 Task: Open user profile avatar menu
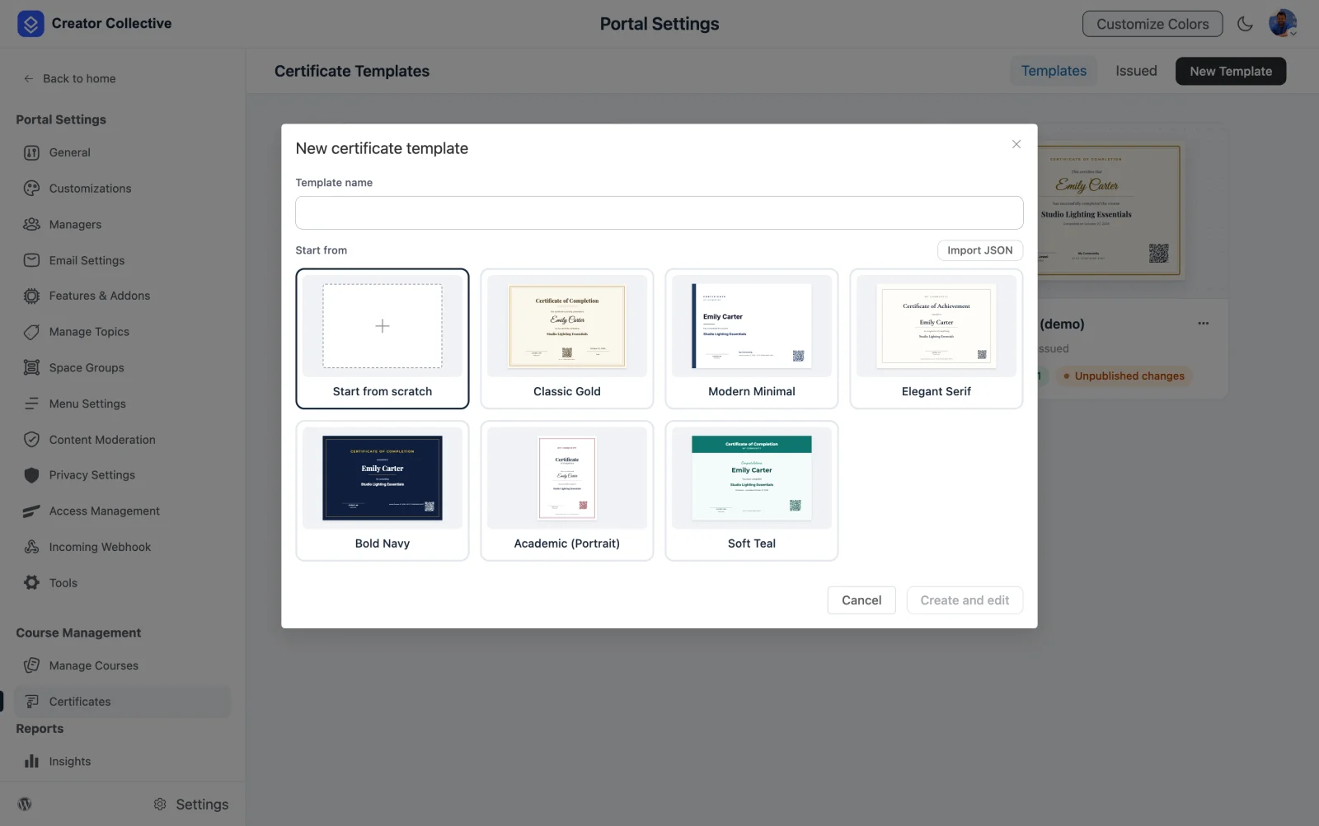[1283, 23]
